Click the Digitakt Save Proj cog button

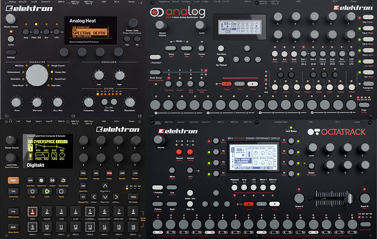42,180
